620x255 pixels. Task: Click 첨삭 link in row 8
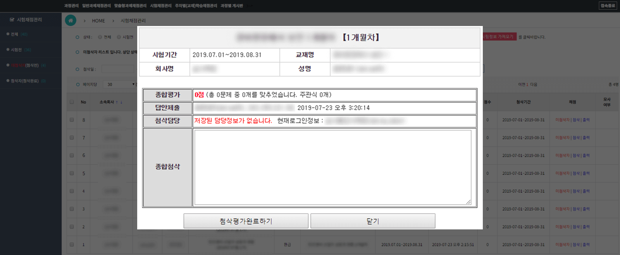click(576, 120)
